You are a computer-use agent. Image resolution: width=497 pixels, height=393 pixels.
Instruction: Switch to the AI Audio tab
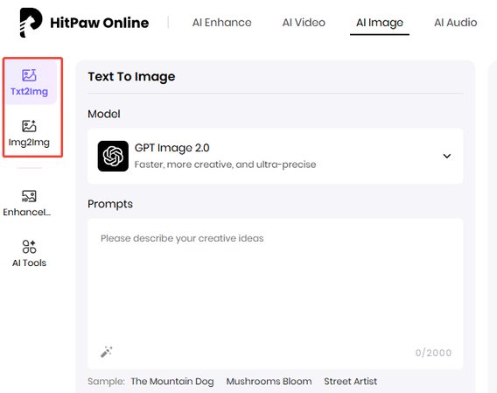(456, 23)
